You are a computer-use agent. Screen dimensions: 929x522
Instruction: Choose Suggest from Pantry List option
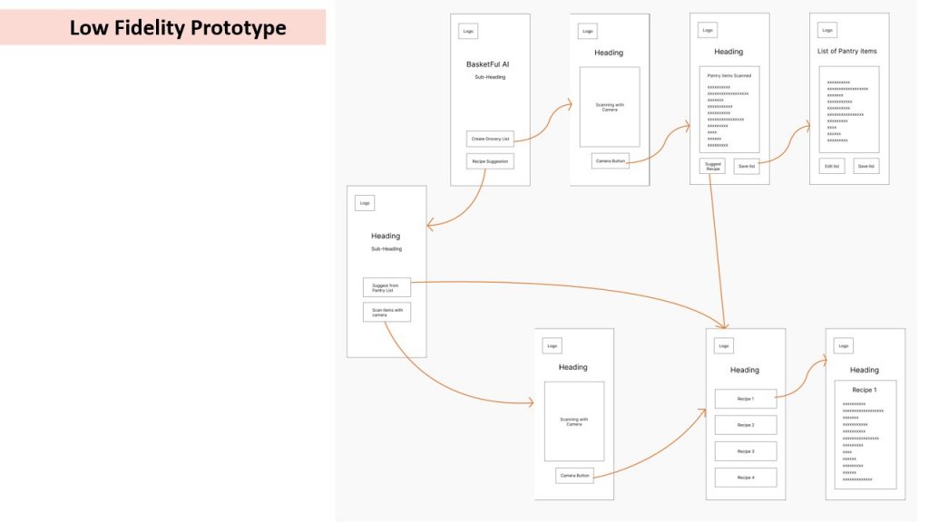[x=386, y=287]
